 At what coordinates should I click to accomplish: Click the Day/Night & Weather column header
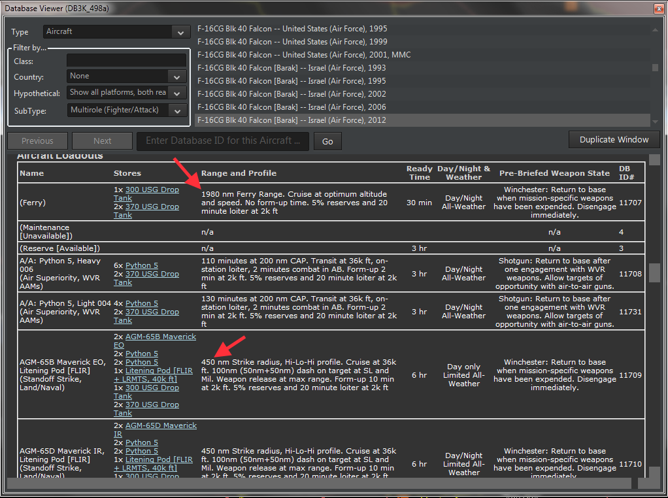(463, 173)
